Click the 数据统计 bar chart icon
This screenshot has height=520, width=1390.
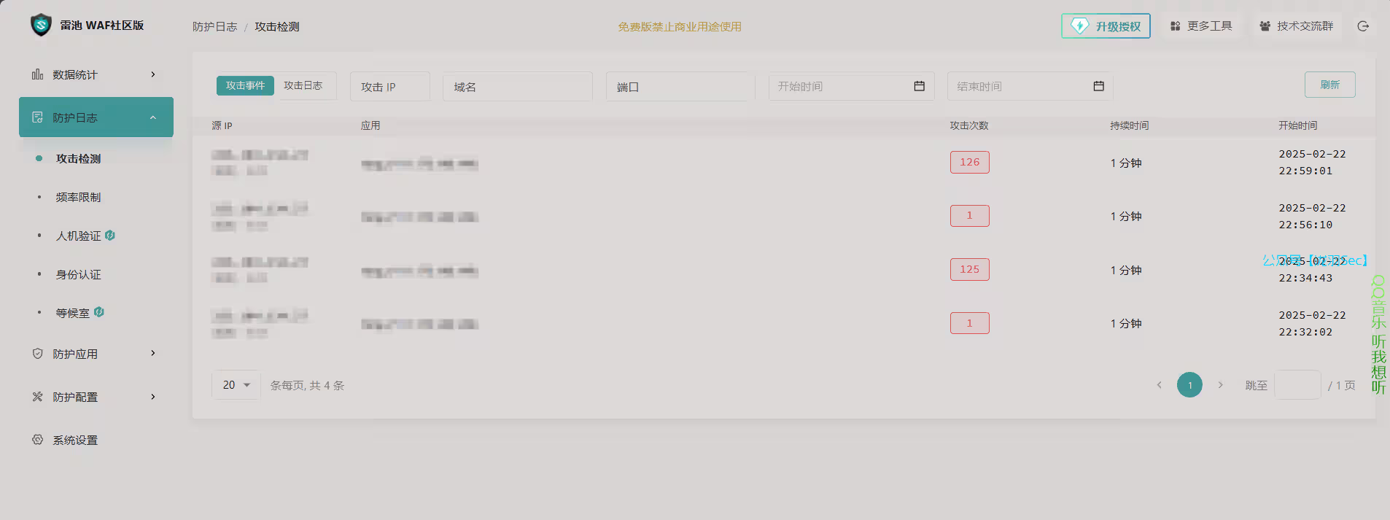point(37,74)
